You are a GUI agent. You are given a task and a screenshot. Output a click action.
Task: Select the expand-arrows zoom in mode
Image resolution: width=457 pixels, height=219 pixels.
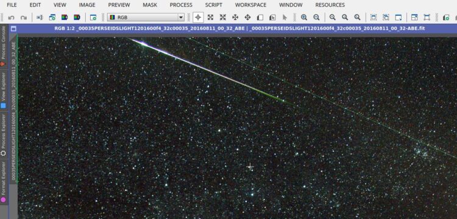[x=210, y=18]
